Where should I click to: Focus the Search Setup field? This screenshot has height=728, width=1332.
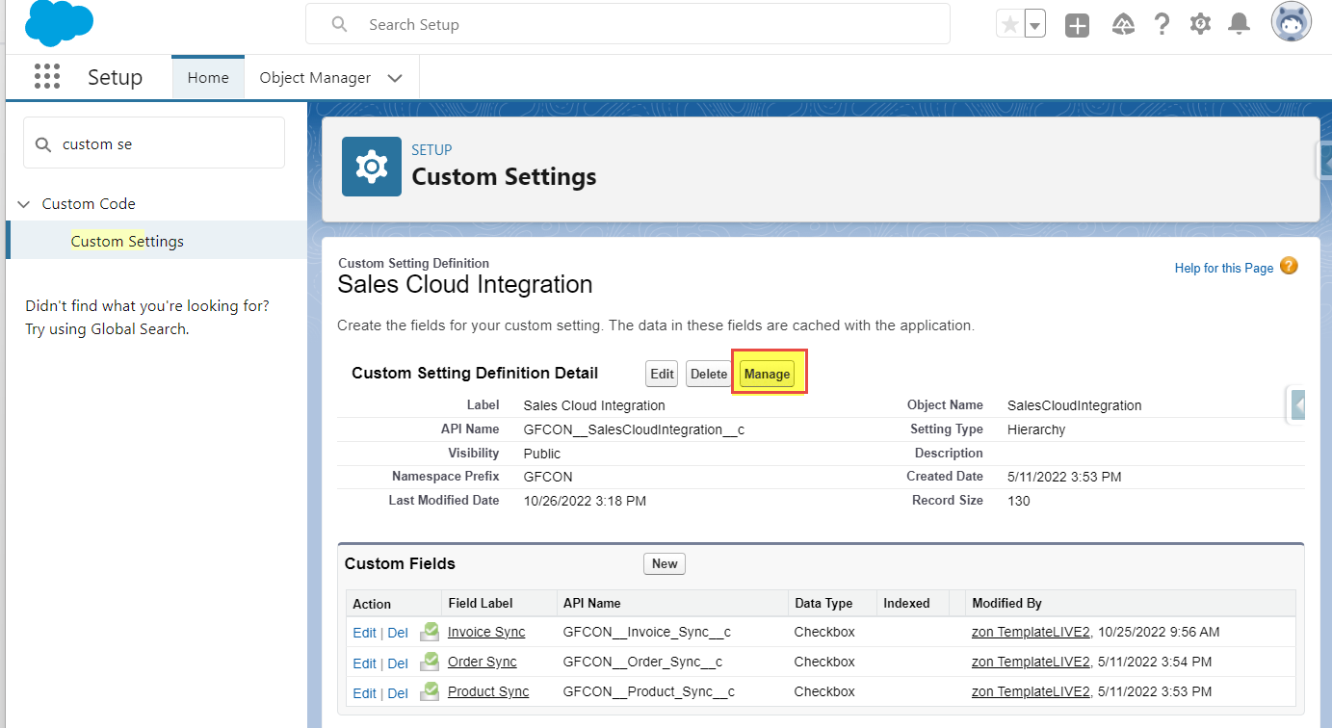(628, 24)
